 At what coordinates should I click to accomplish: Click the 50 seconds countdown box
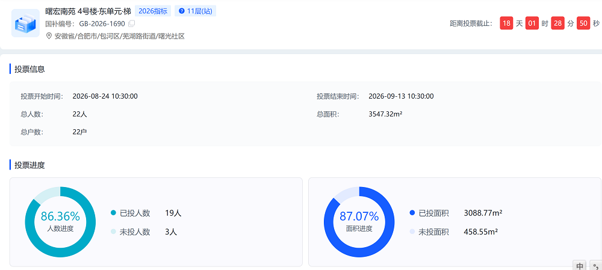coord(583,23)
